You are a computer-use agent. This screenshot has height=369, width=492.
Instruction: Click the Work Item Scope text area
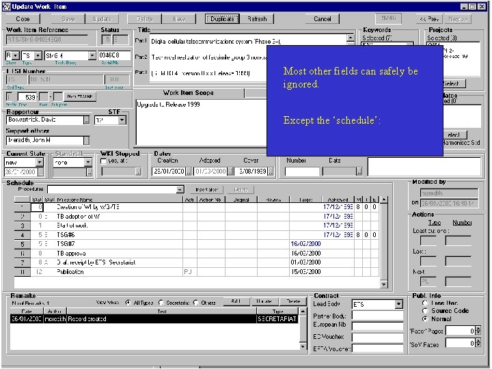[201, 122]
